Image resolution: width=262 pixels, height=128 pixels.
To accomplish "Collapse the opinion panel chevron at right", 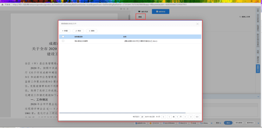I will [258, 96].
